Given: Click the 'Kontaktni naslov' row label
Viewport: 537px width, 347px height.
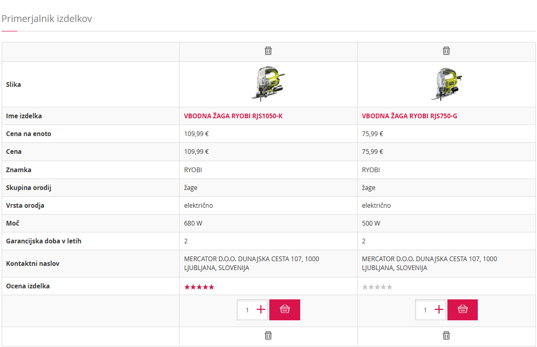Looking at the screenshot, I should coord(32,263).
